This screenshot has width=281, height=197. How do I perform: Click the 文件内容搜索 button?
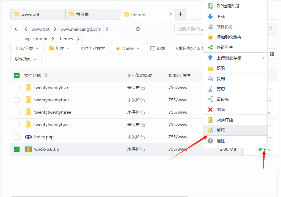point(93,48)
